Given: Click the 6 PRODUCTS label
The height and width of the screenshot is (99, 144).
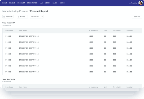Looking at the screenshot, I should tap(7, 82).
